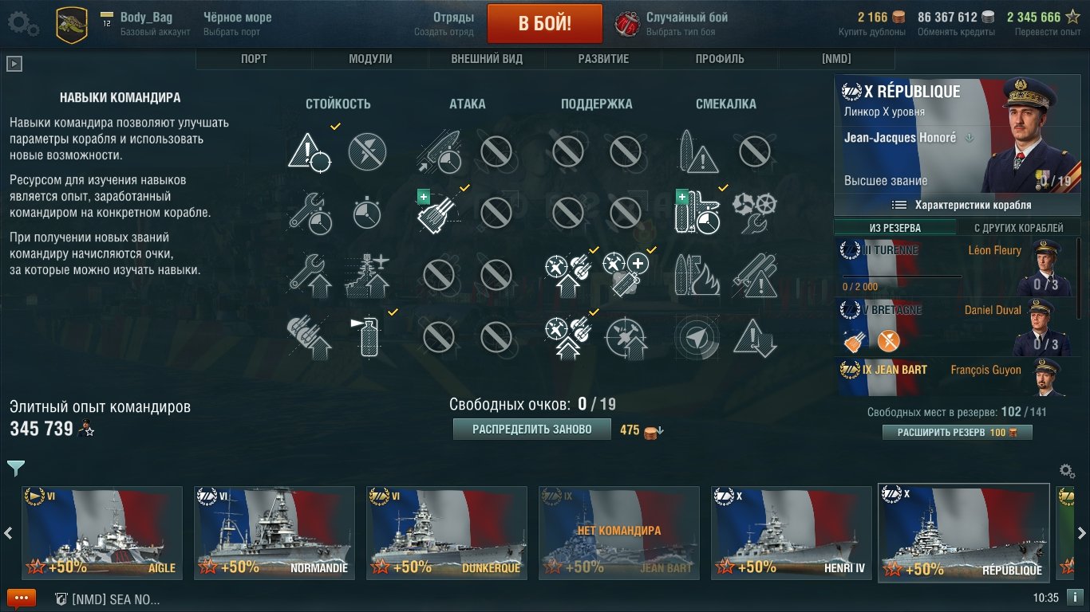The width and height of the screenshot is (1090, 612).
Task: Toggle the first Stoykost warning skill
Action: (x=310, y=151)
